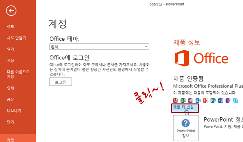
Task: Click the Access app icon
Action: [176, 100]
